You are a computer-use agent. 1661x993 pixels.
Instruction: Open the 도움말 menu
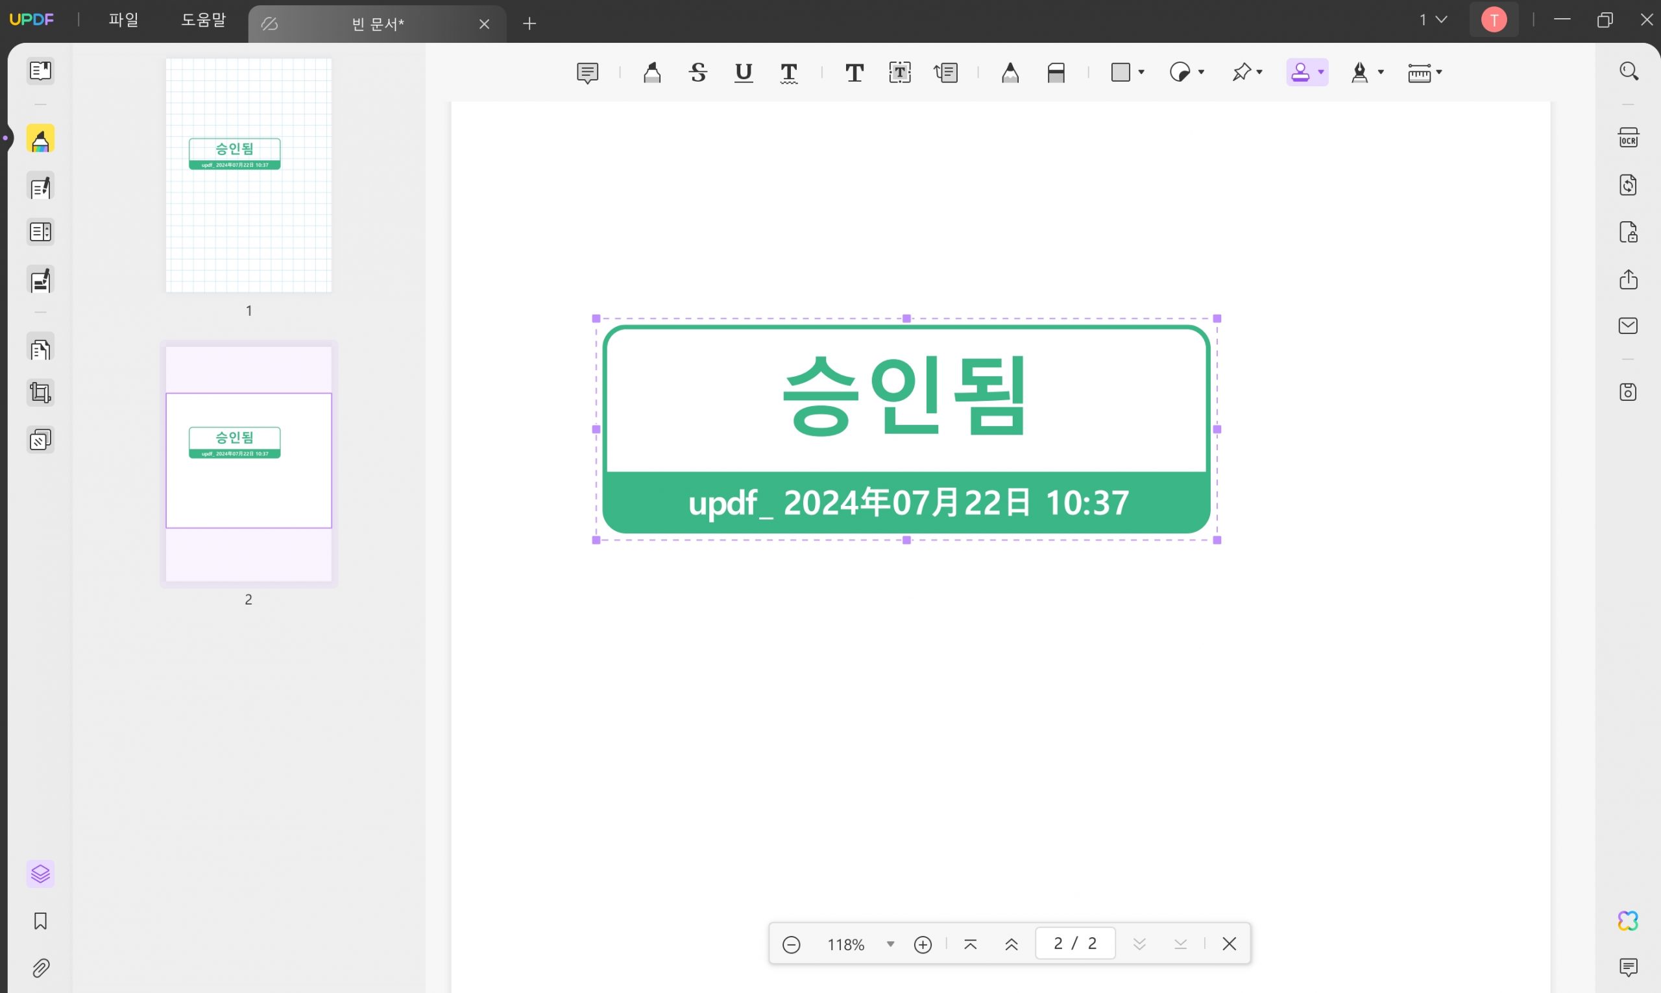[204, 20]
